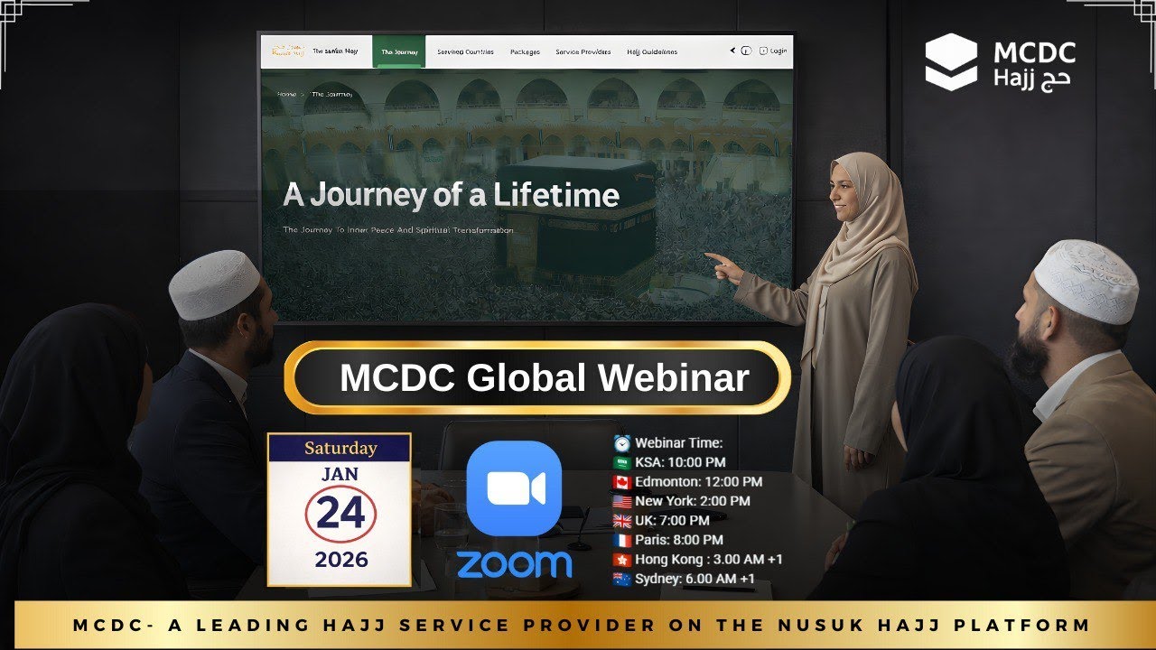The width and height of the screenshot is (1156, 650).
Task: Click Home in the breadcrumb
Action: (286, 94)
